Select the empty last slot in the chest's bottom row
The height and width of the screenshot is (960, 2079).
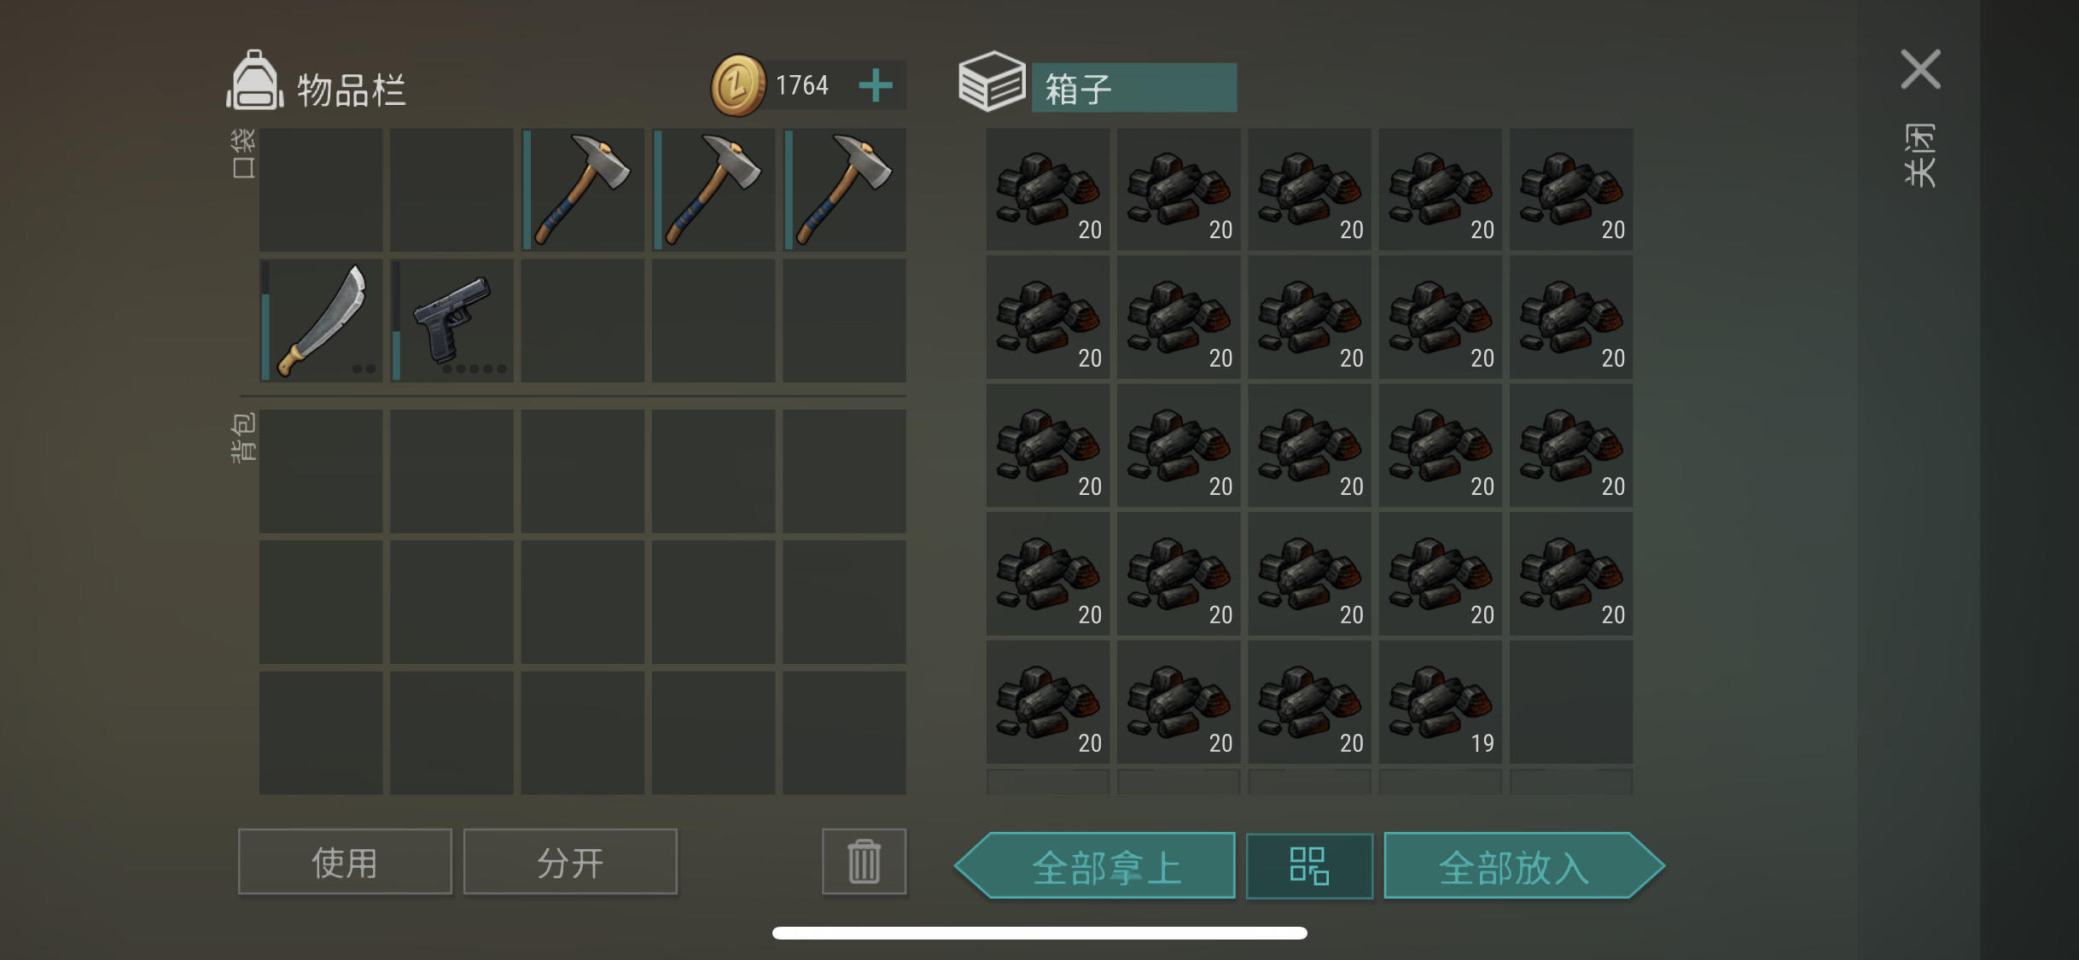click(x=1571, y=702)
